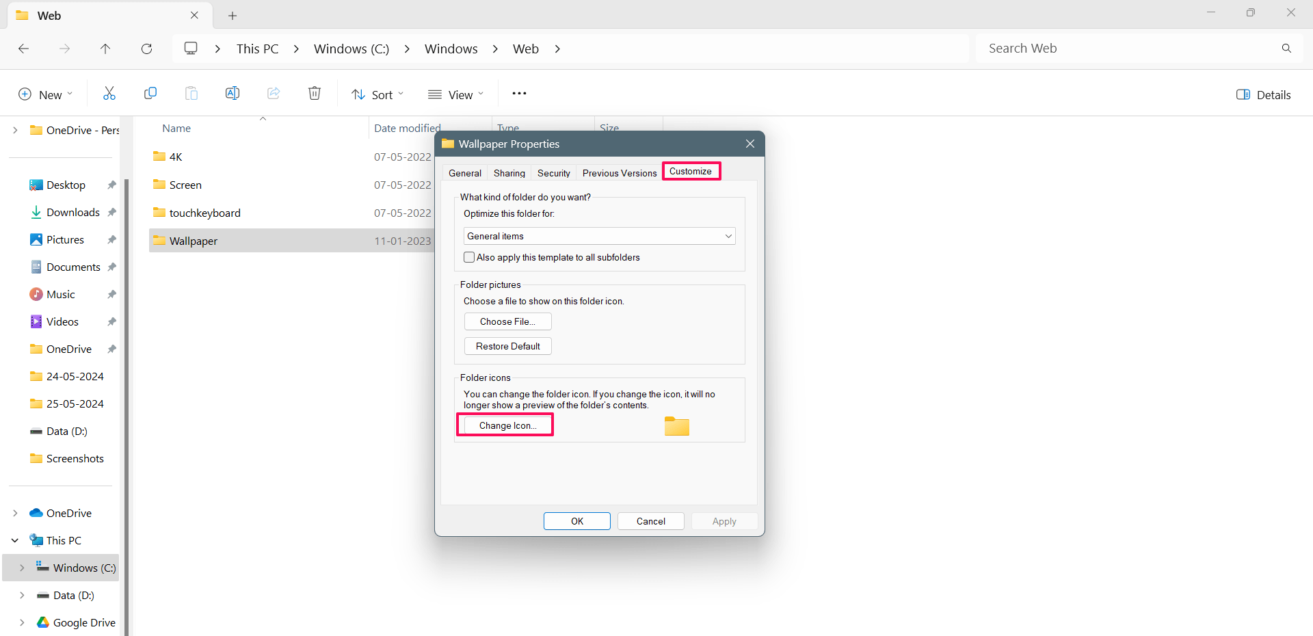The width and height of the screenshot is (1313, 636).
Task: Click into the Search Web field
Action: (x=1128, y=49)
